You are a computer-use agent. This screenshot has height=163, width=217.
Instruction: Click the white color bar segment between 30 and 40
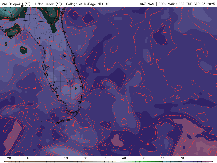(x=118, y=161)
